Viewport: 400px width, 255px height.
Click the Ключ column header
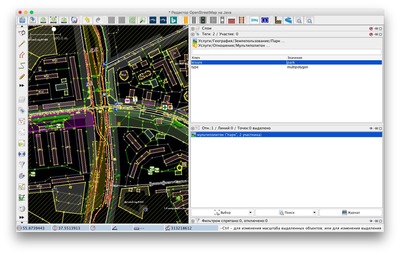point(239,58)
